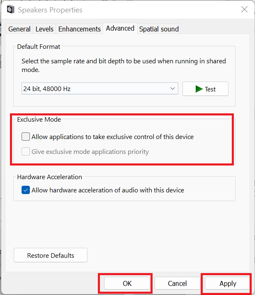Enable exclusive control of this device checkbox
The width and height of the screenshot is (255, 295).
coord(26,137)
